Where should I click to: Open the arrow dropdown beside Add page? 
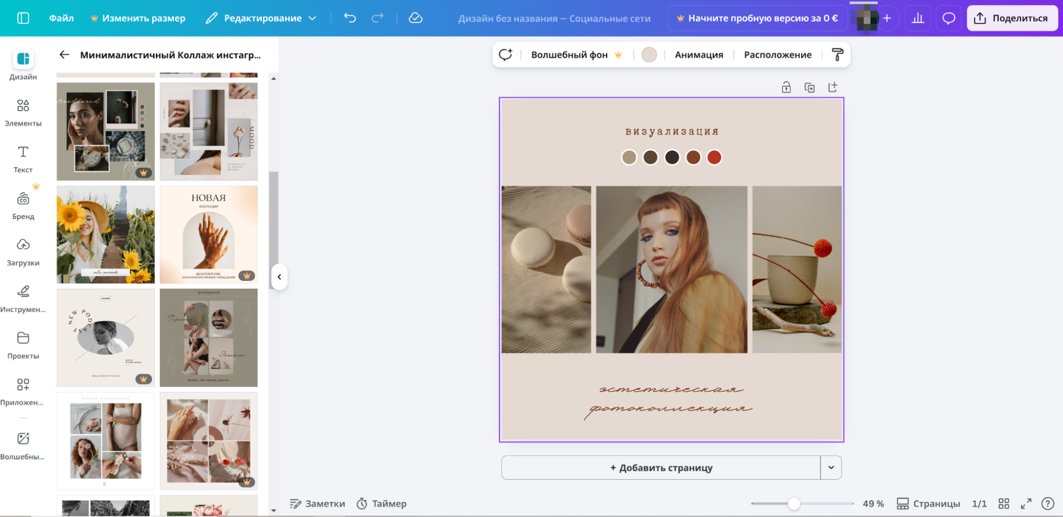(831, 468)
